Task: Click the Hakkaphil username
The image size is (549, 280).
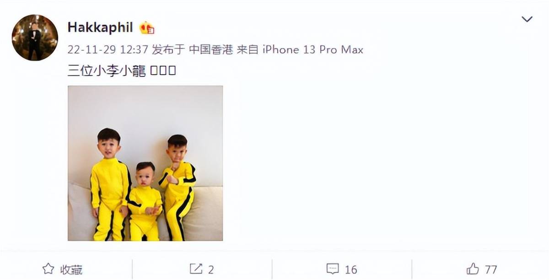Action: [x=100, y=27]
